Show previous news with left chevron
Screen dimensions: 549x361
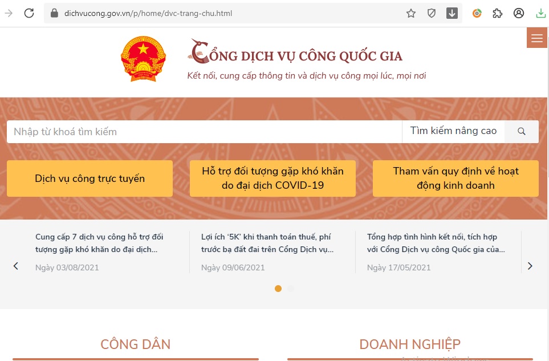coord(16,266)
